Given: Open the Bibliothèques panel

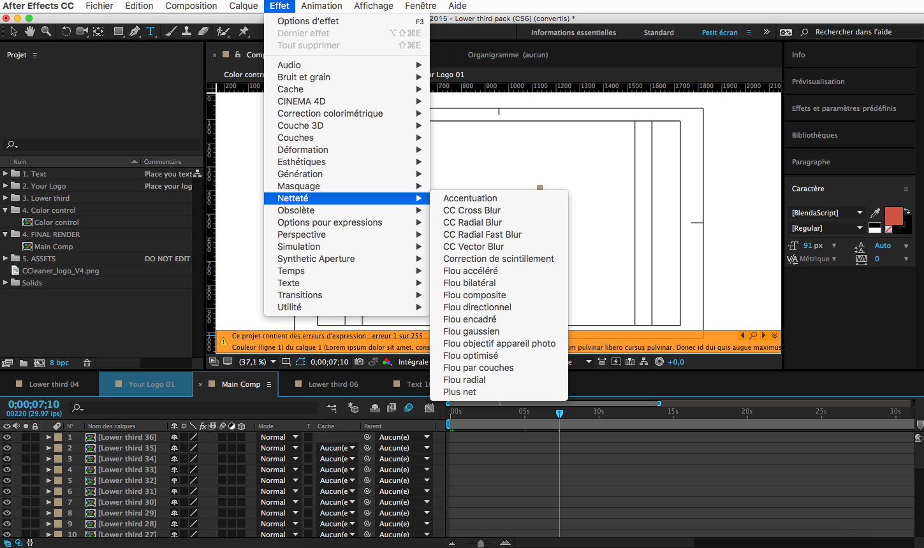Looking at the screenshot, I should pos(814,135).
